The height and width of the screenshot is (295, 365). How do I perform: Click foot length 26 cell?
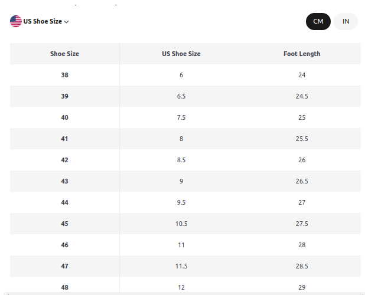(302, 160)
